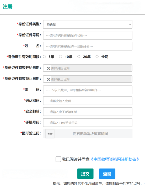Focus the 身份证件号码 input field
Screen dimensions: 145x188
coord(88,35)
